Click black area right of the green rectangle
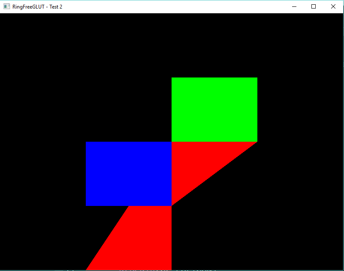This screenshot has width=344, height=271. (x=300, y=110)
